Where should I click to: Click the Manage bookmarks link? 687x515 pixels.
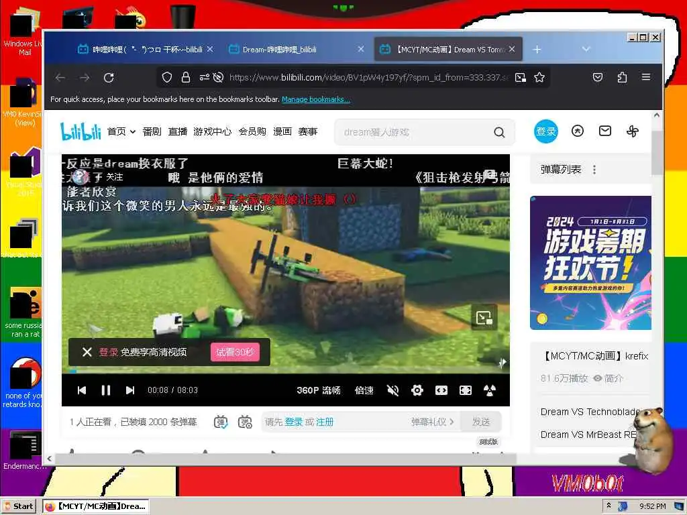[x=316, y=99]
